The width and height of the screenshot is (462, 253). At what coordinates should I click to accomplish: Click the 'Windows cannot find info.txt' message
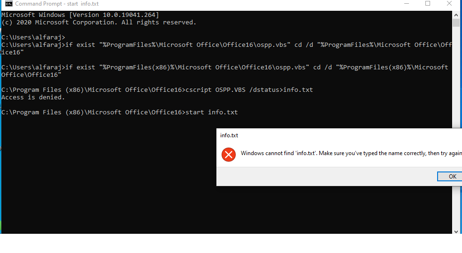pos(351,153)
